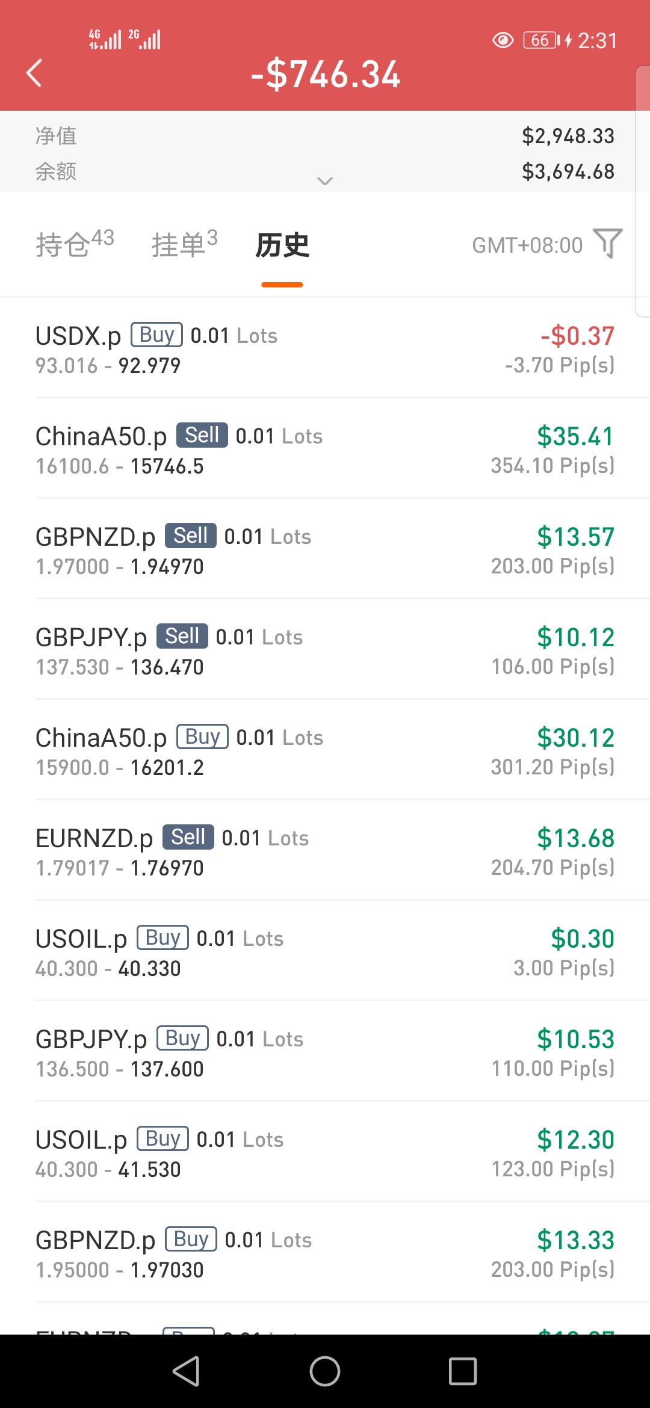Tap the Buy tag on USOIL.p $0.30 row

click(x=162, y=937)
